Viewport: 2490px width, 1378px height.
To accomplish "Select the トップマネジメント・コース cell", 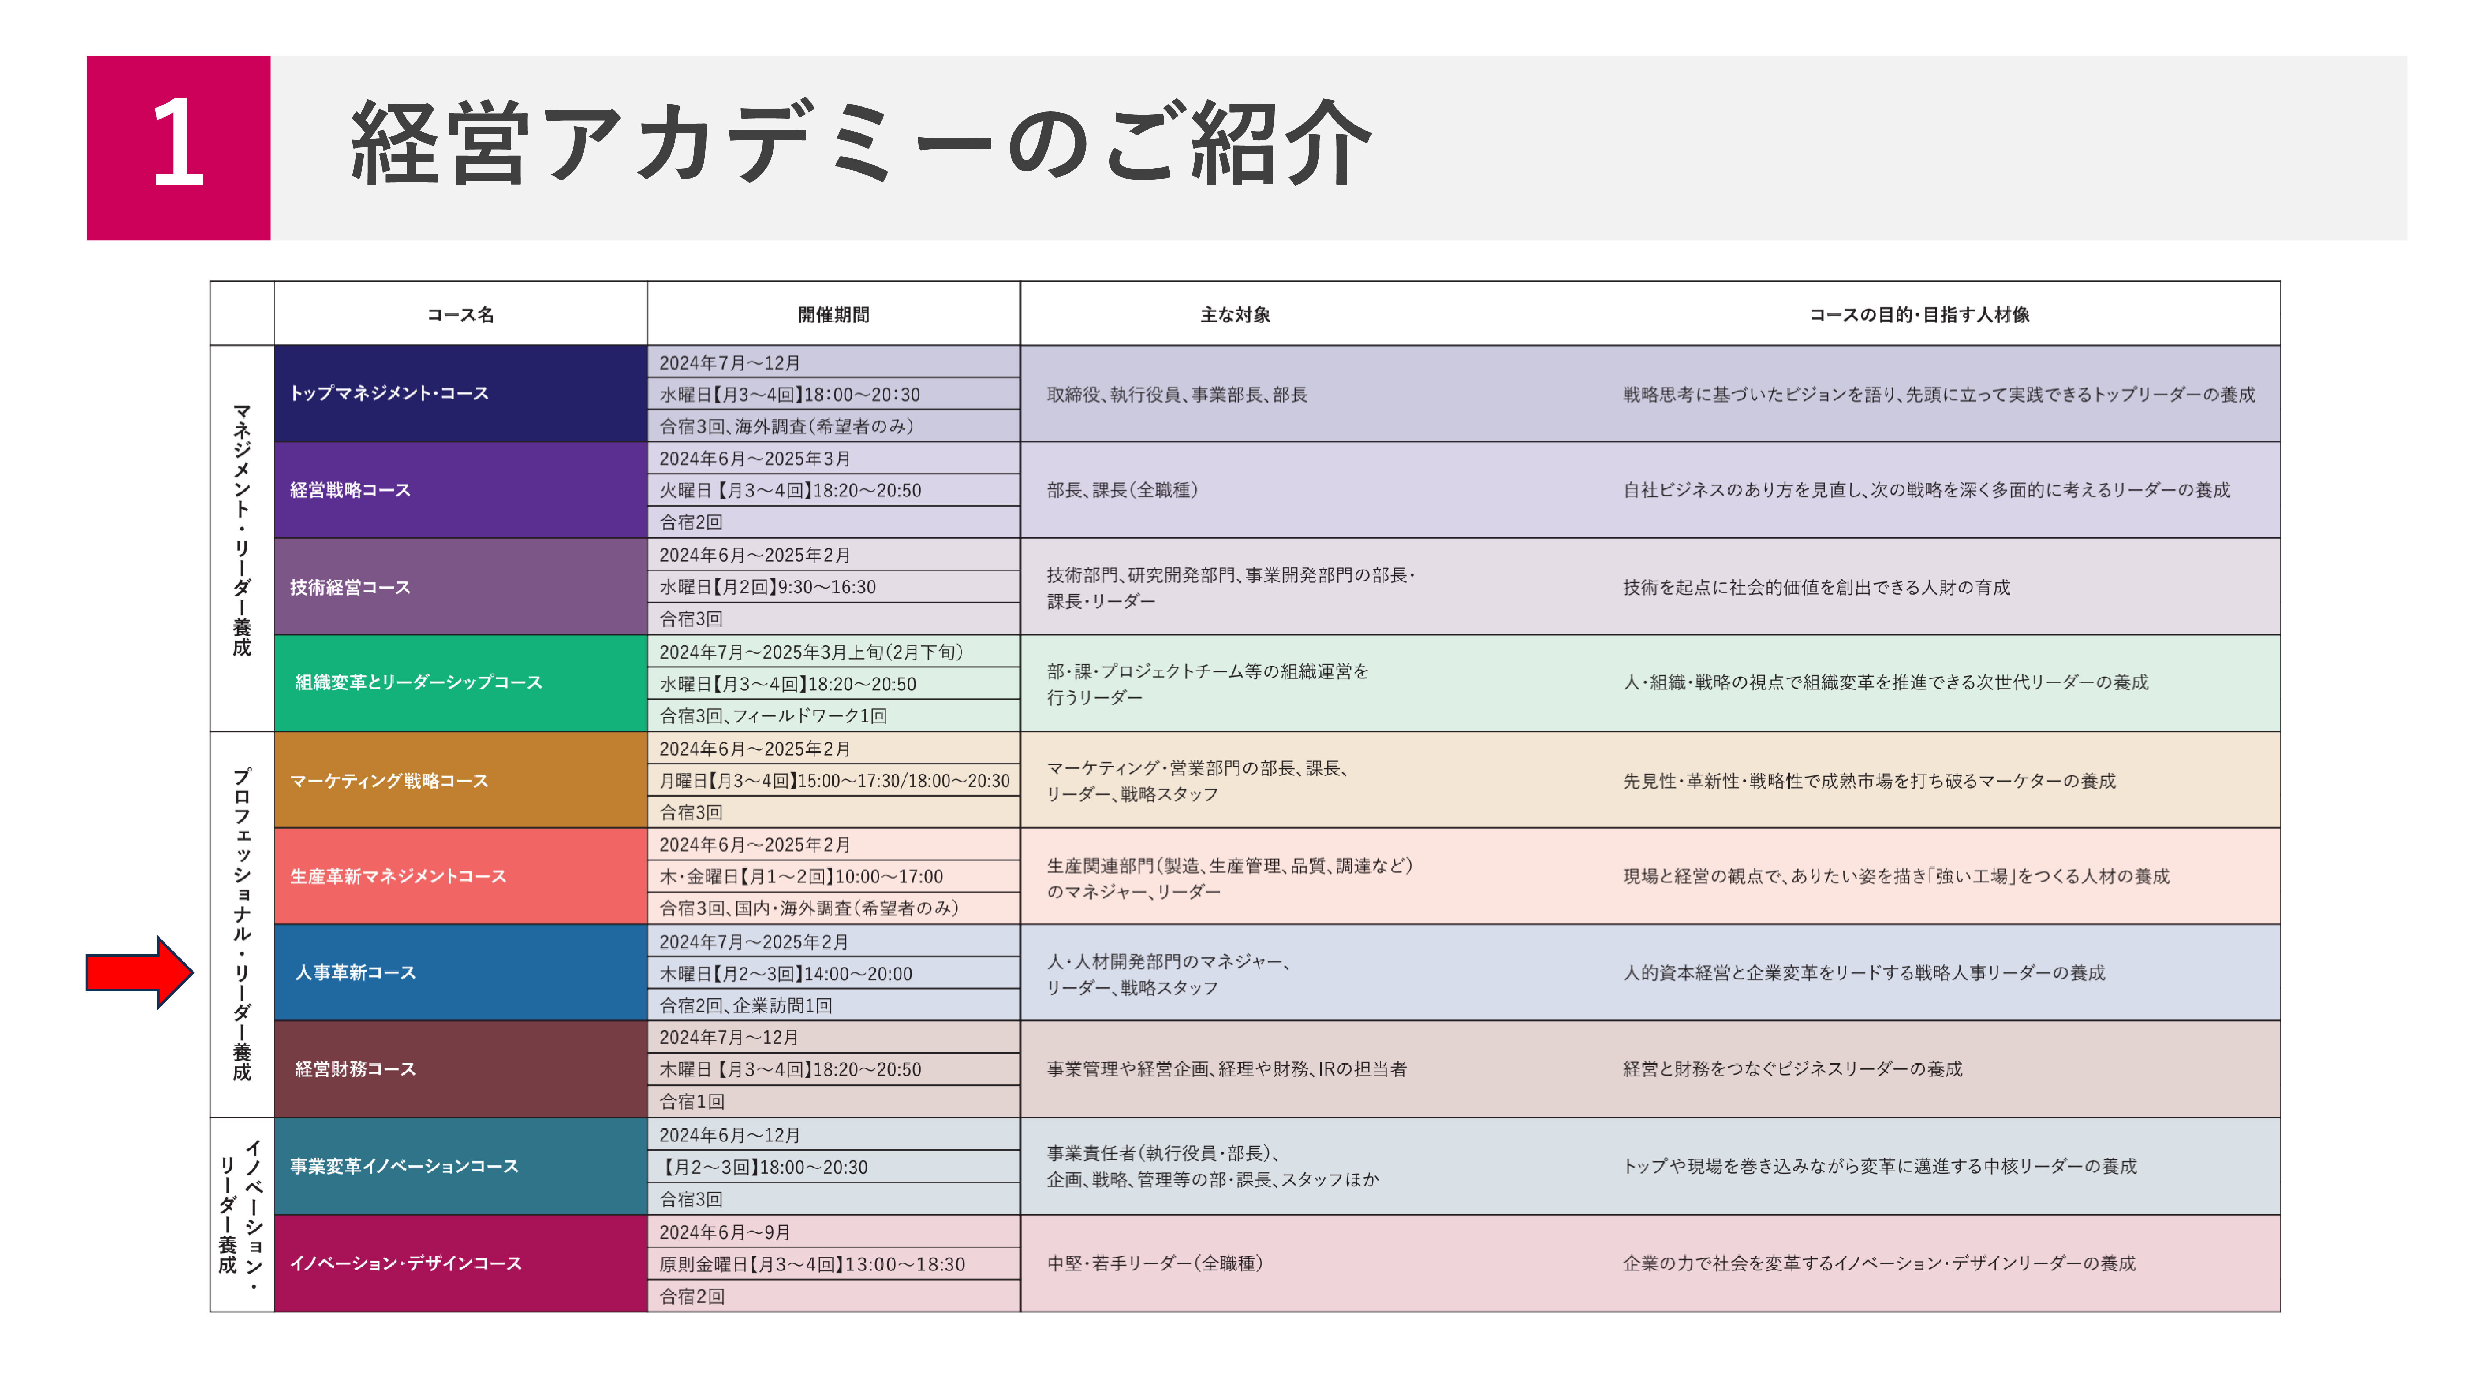I will click(460, 394).
